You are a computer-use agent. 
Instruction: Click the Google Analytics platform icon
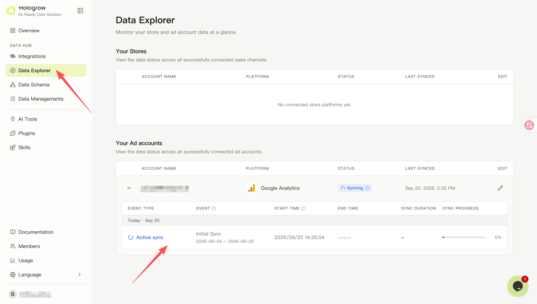tap(251, 188)
